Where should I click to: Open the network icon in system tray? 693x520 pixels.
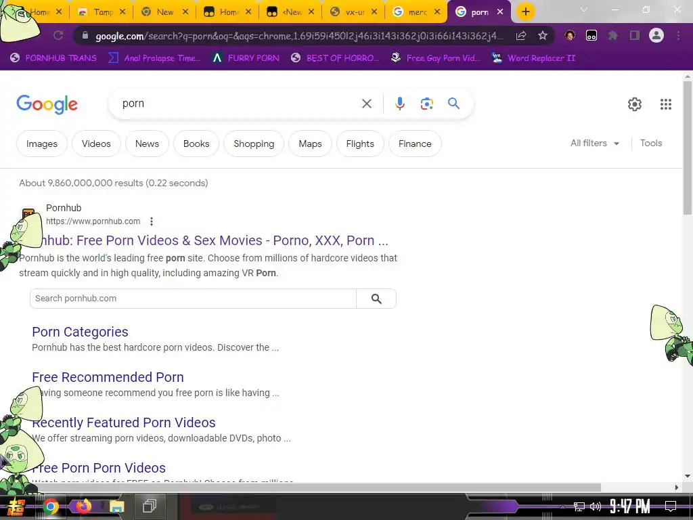579,506
